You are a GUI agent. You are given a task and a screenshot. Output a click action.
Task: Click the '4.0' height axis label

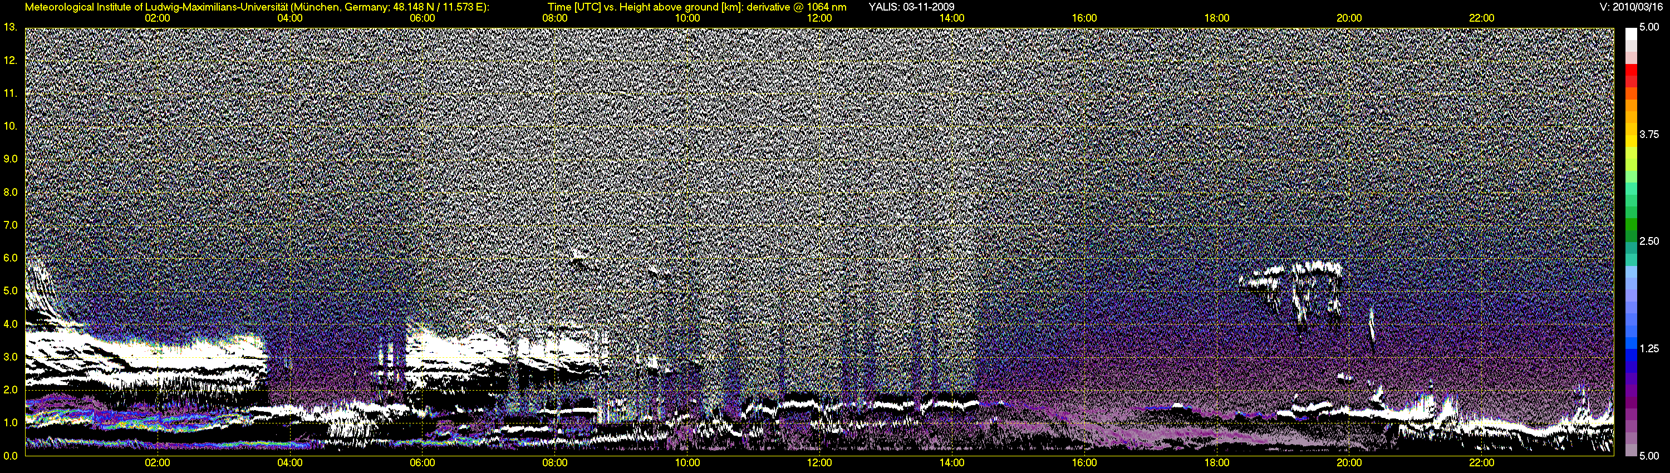click(11, 323)
